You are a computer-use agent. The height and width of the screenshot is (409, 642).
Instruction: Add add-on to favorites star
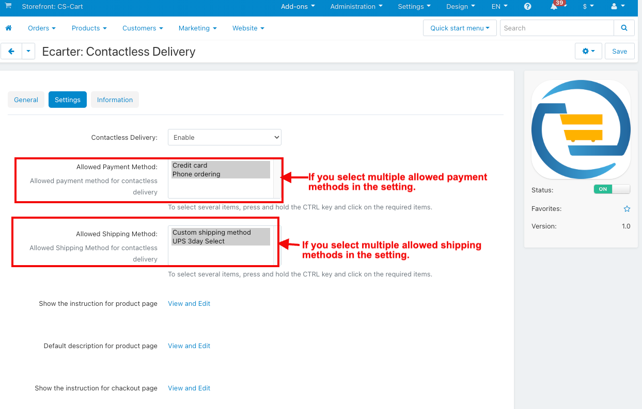pyautogui.click(x=627, y=209)
